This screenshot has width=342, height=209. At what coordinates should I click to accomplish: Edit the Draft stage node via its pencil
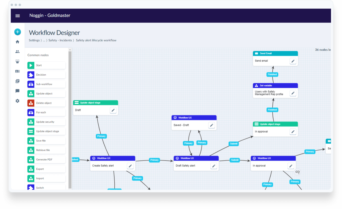tap(113, 110)
